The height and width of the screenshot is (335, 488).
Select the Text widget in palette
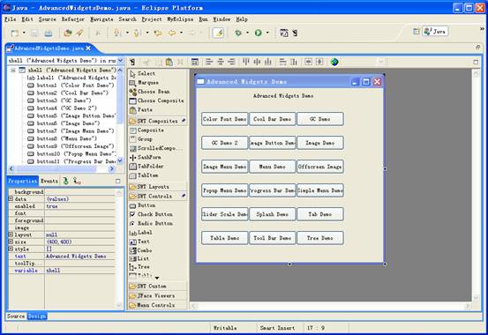coord(139,242)
